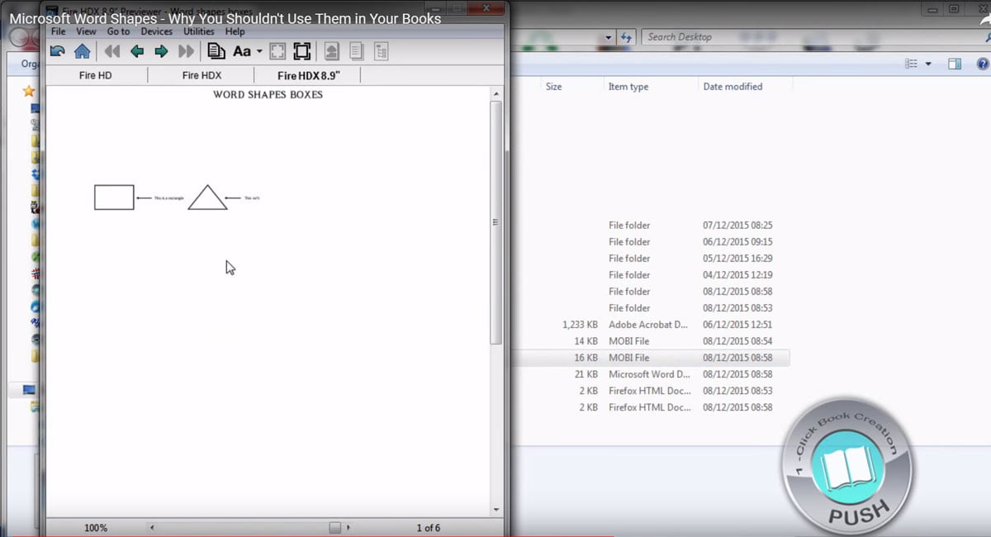
Task: Click the bottom page slider right arrow
Action: coord(349,527)
